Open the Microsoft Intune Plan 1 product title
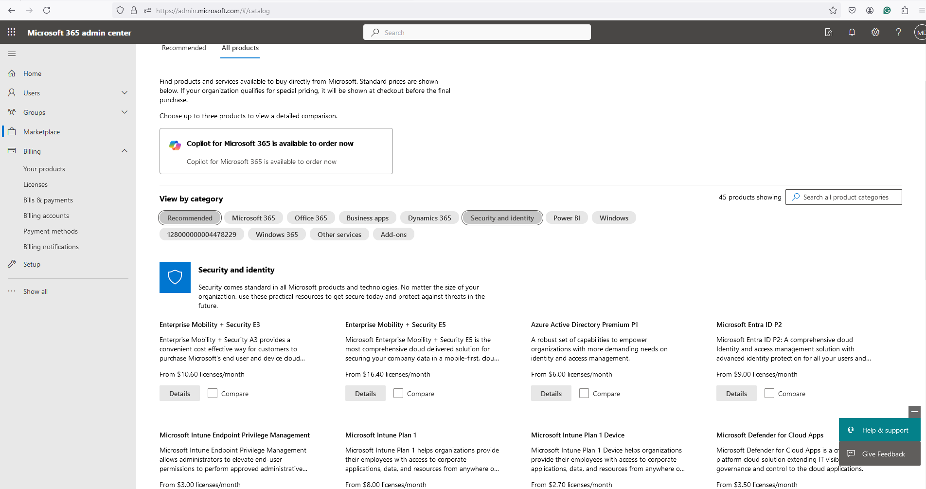926x489 pixels. coord(381,435)
